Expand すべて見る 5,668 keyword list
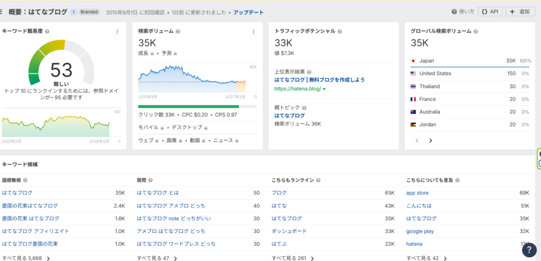 coord(26,258)
